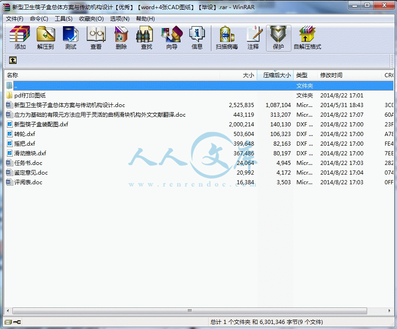Select the parent folder '..' row
The width and height of the screenshot is (397, 329).
coord(199,86)
